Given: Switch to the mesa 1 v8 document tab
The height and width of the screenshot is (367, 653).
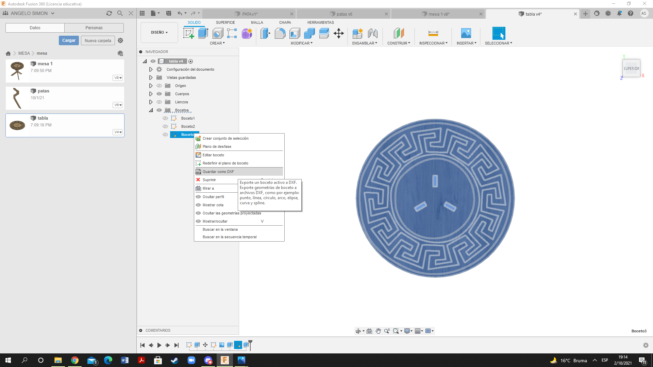Looking at the screenshot, I should [x=438, y=14].
